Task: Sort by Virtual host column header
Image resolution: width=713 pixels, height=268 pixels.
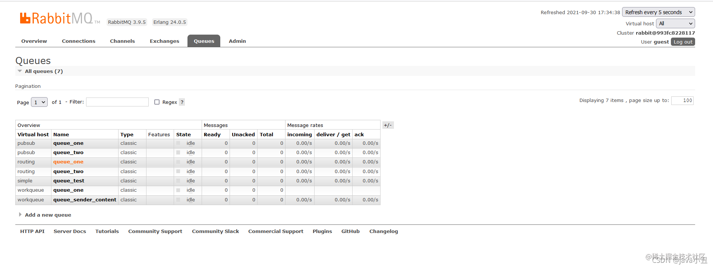Action: [33, 134]
